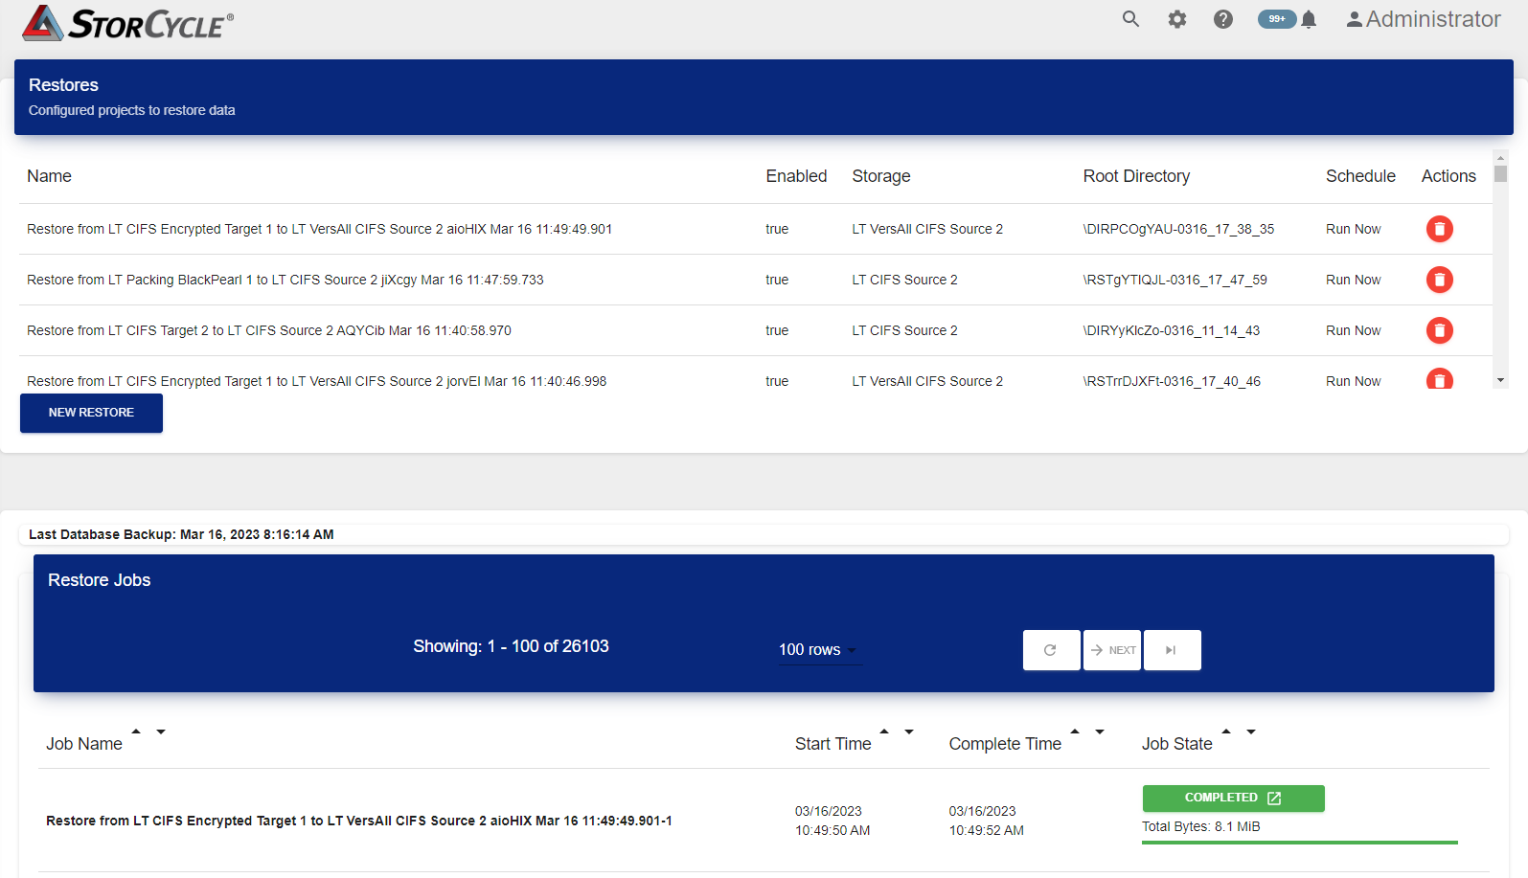Select restore row ending aioHIX Mar 16 11:49:49.901

[x=756, y=229]
